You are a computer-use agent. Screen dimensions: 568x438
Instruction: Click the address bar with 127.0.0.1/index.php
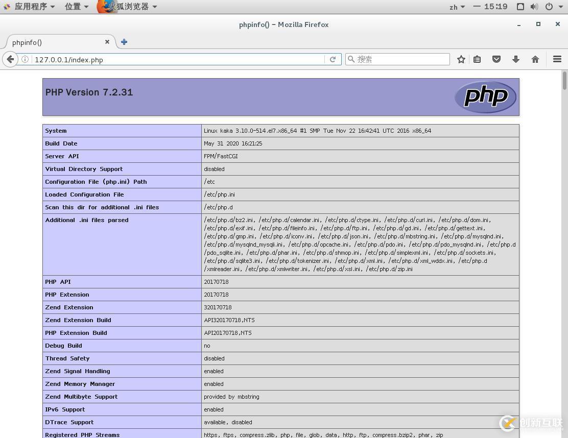(x=178, y=59)
